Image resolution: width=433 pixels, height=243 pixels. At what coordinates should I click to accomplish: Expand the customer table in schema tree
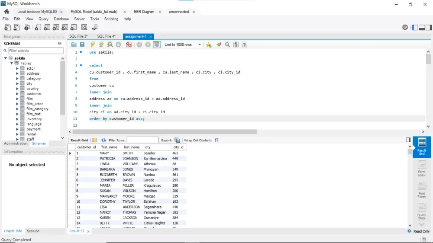tap(17, 94)
